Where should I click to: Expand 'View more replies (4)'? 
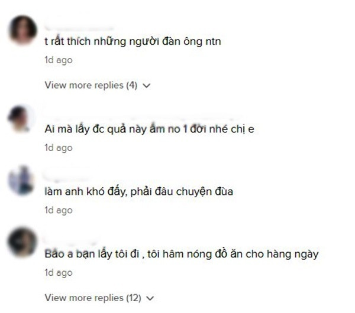pos(98,86)
